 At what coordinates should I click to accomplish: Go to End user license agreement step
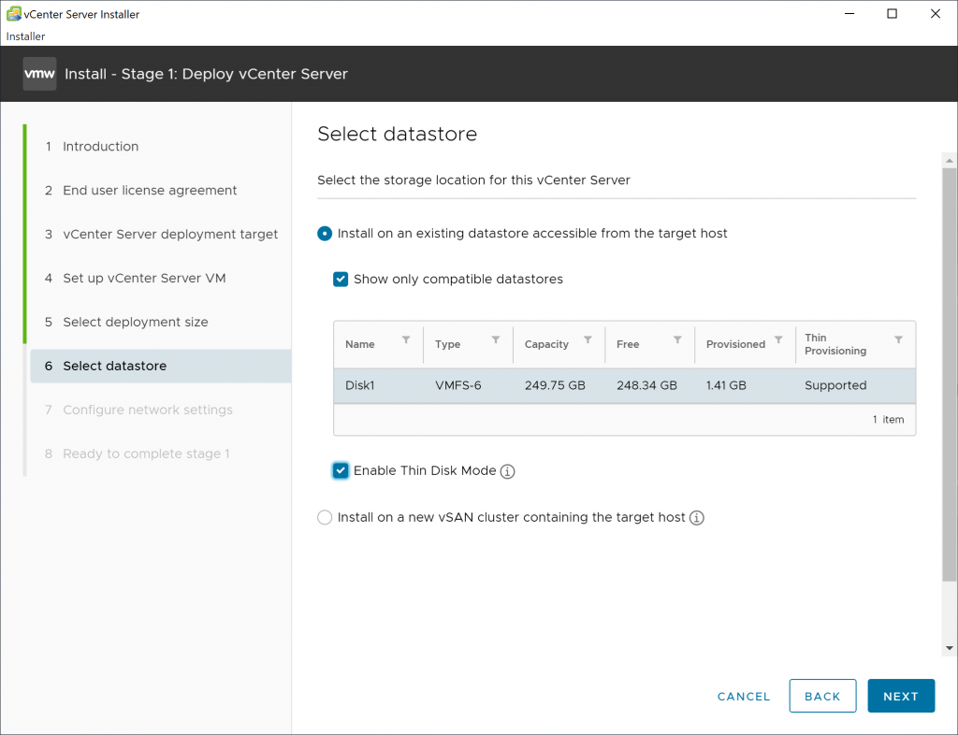coord(150,191)
